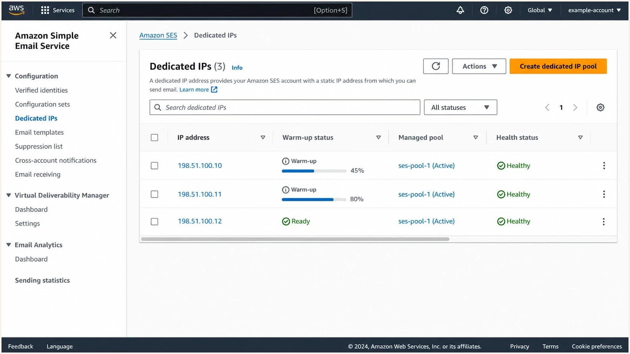This screenshot has width=630, height=354.
Task: Open IP address 198.51.100.10
Action: 200,166
